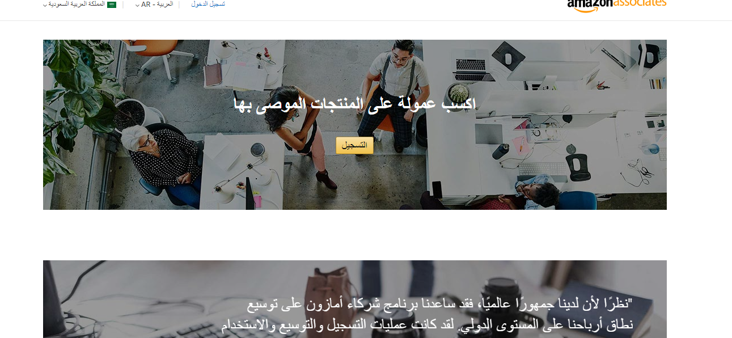
Task: Expand the chevron beside المملكة العربية السعودية
Action: point(45,5)
